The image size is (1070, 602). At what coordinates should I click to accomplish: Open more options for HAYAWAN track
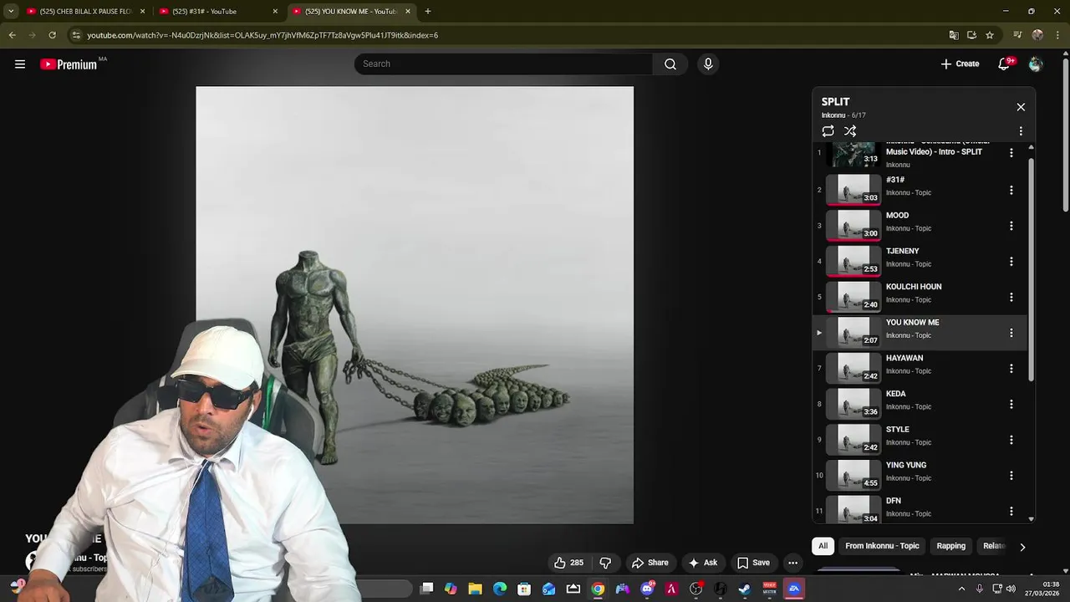coord(1011,369)
